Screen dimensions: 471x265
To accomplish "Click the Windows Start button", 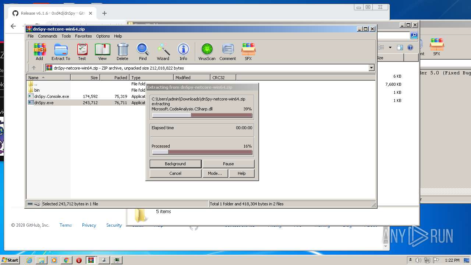I will coord(10,260).
